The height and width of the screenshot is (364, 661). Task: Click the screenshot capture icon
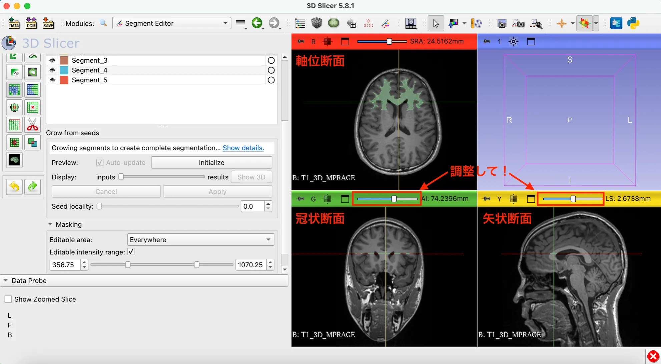pos(502,23)
